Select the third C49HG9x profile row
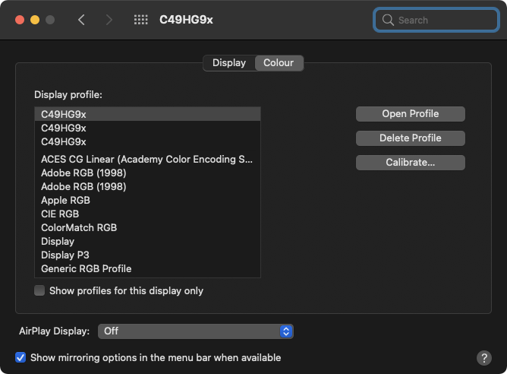507x374 pixels. [147, 142]
